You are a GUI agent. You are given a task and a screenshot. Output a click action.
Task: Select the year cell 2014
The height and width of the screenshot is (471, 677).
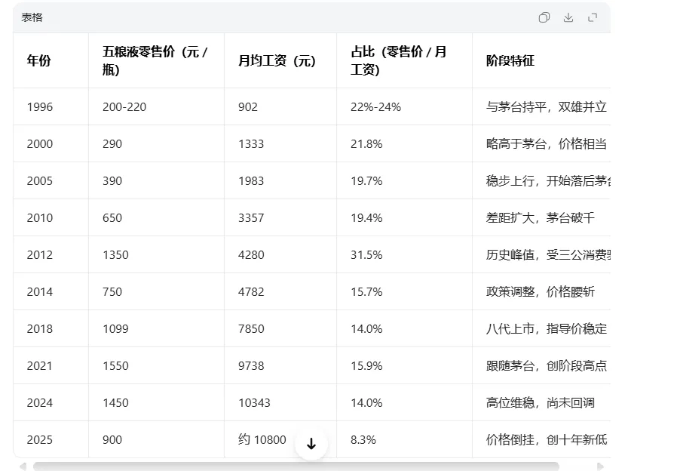51,291
